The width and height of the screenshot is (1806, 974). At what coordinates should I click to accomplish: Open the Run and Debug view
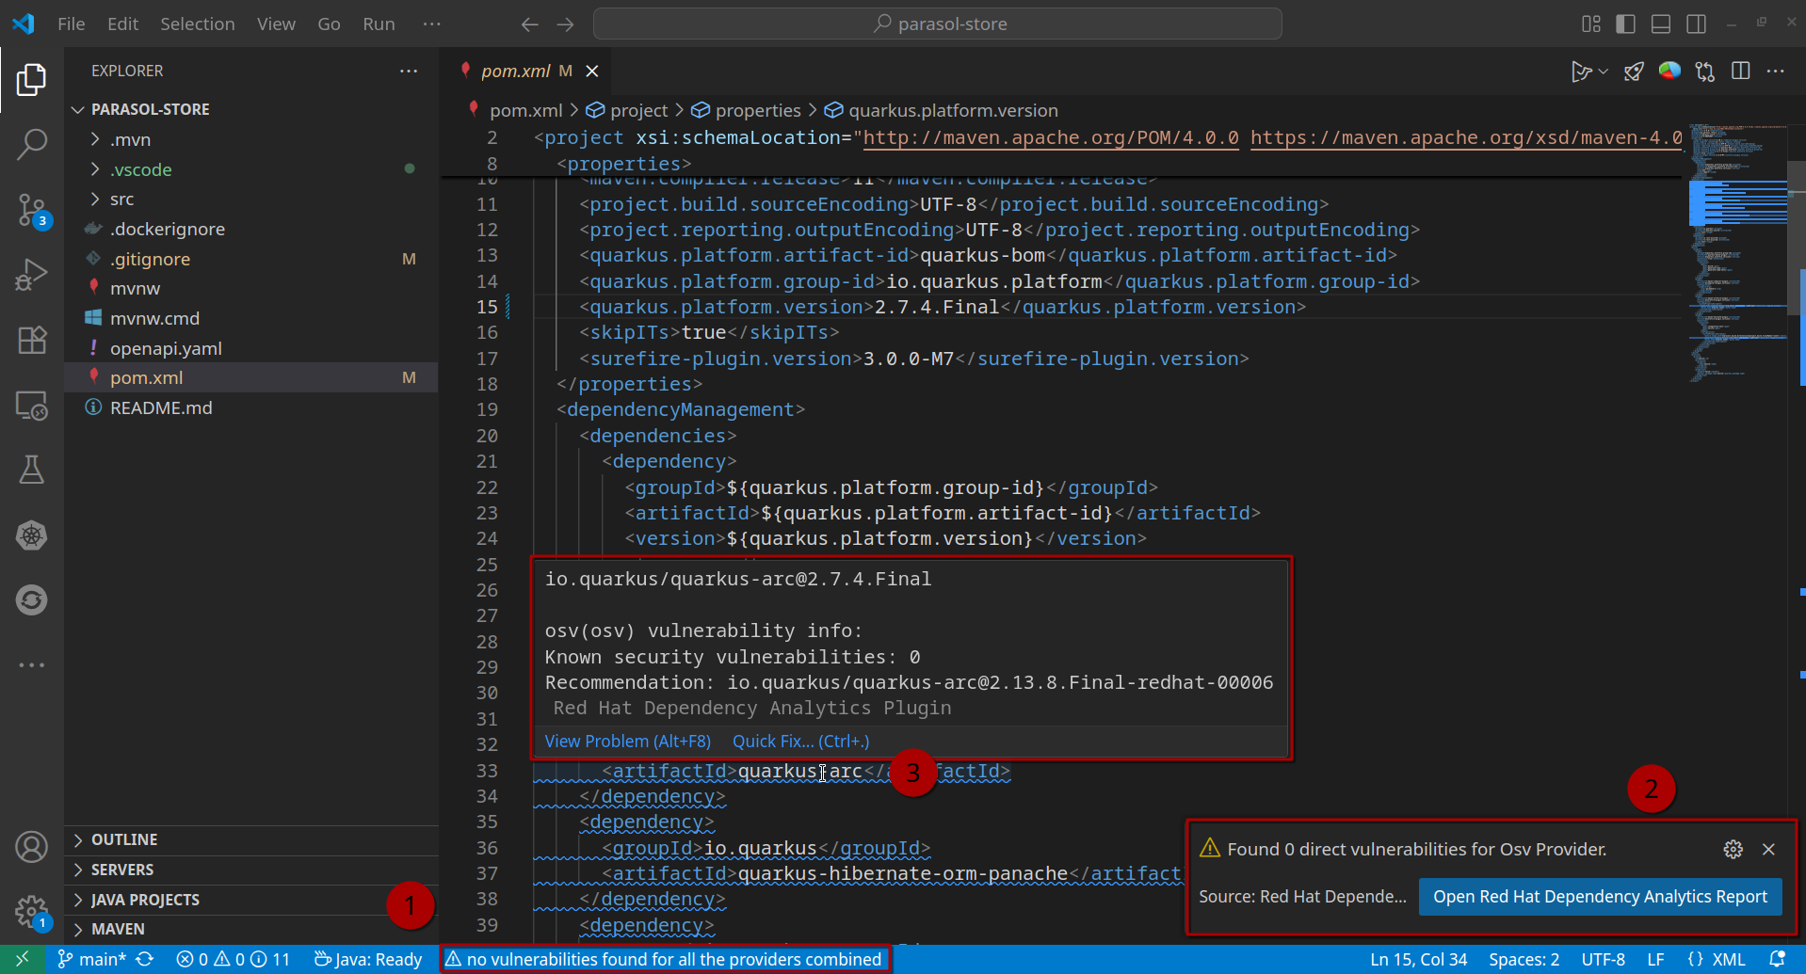point(32,275)
